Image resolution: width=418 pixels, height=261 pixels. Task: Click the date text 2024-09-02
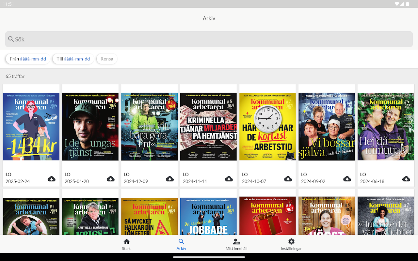pos(313,181)
